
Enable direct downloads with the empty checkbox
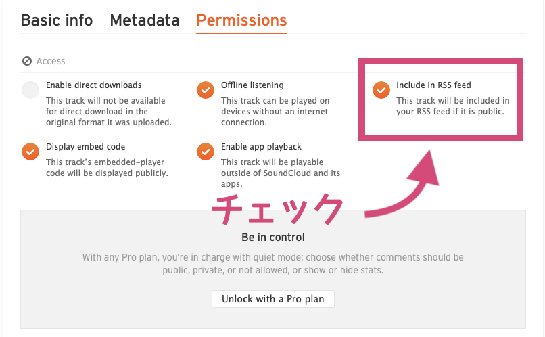point(30,90)
